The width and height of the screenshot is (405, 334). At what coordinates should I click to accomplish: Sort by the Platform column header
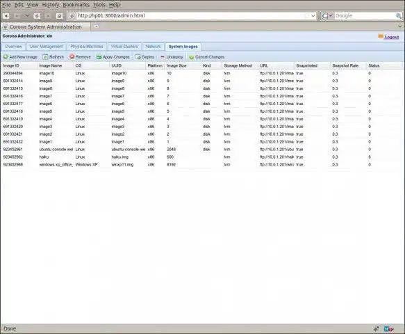pyautogui.click(x=155, y=65)
